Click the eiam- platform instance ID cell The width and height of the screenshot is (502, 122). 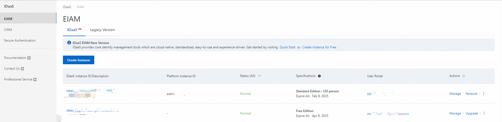point(176,94)
